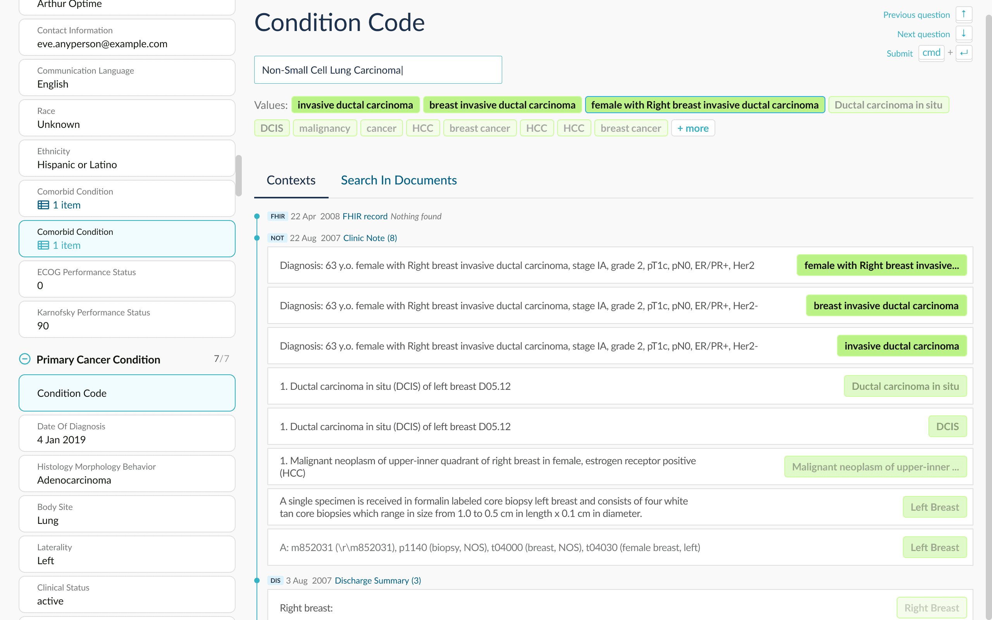992x620 pixels.
Task: Click the Right Breast context tag
Action: (x=931, y=607)
